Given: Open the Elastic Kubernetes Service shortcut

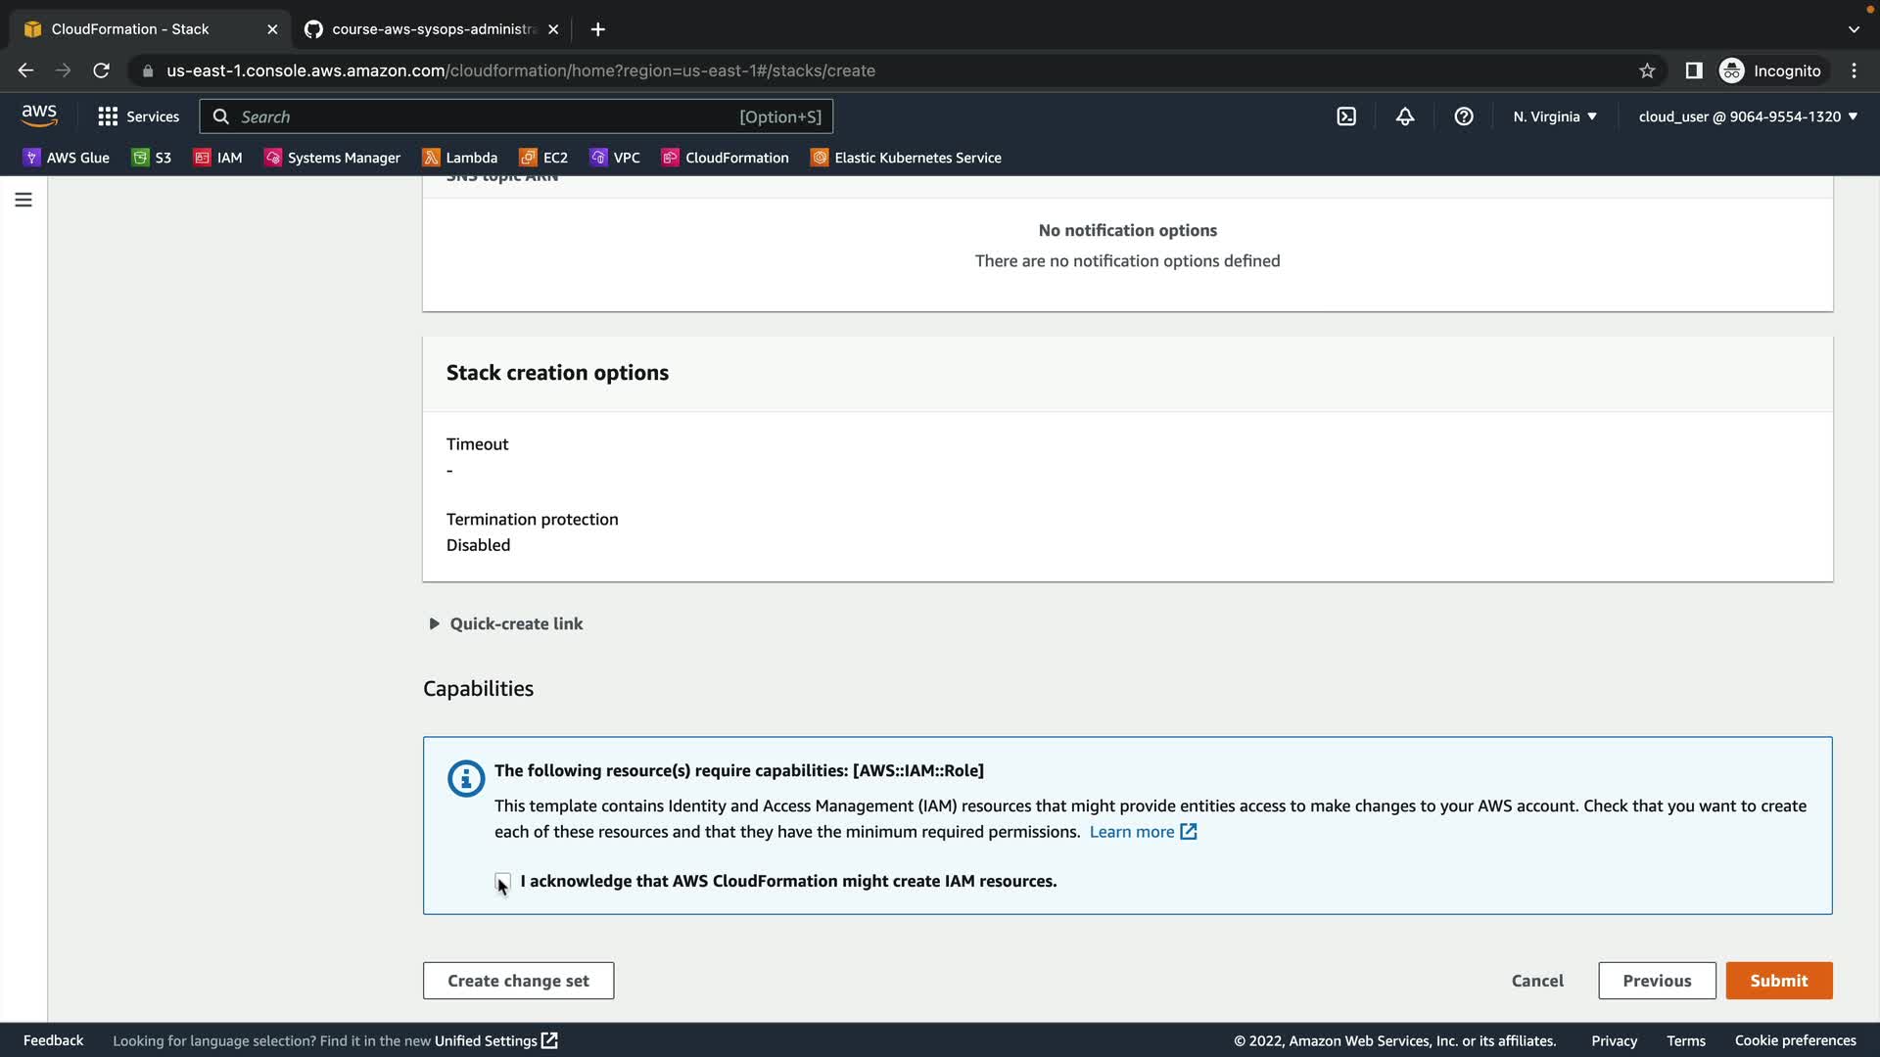Looking at the screenshot, I should click(906, 158).
